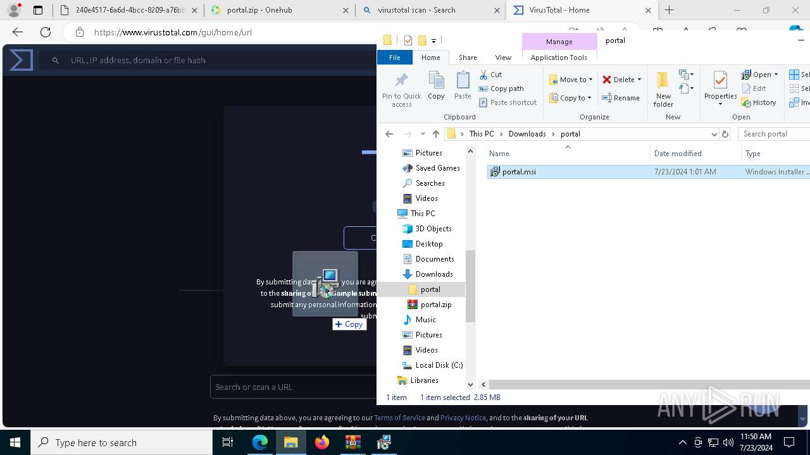Viewport: 810px width, 455px height.
Task: Click Edit in the Open group
Action: tap(754, 88)
